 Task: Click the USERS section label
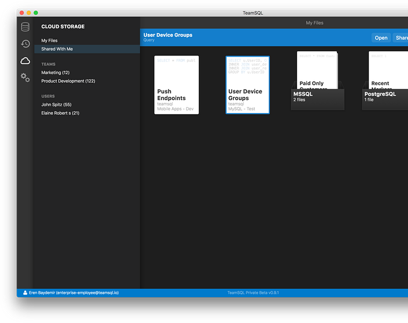click(x=48, y=96)
